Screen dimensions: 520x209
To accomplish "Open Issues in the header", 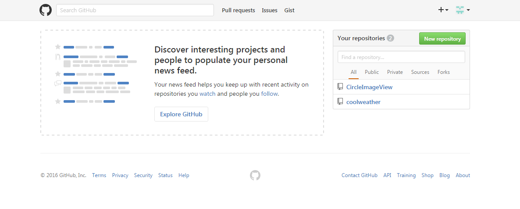I will 270,10.
